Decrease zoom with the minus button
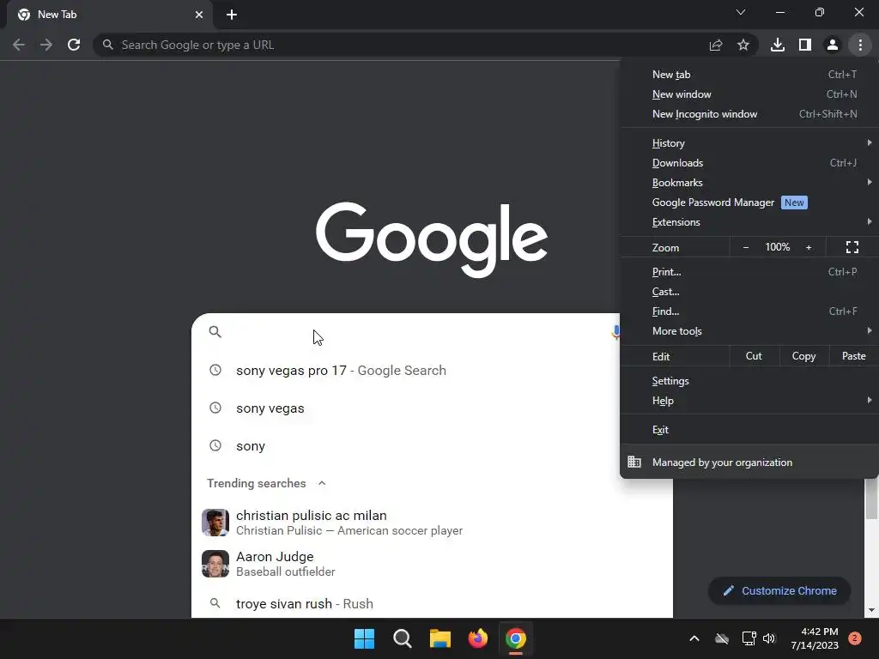The image size is (879, 659). tap(746, 247)
